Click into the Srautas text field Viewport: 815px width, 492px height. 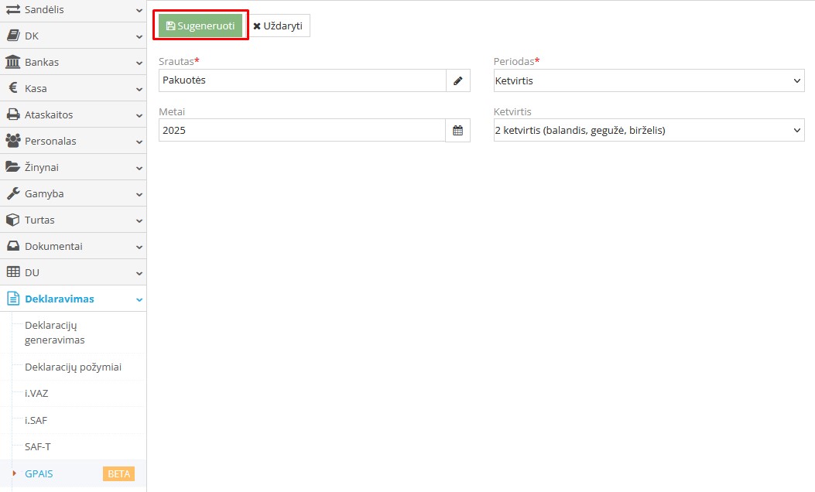(x=302, y=80)
